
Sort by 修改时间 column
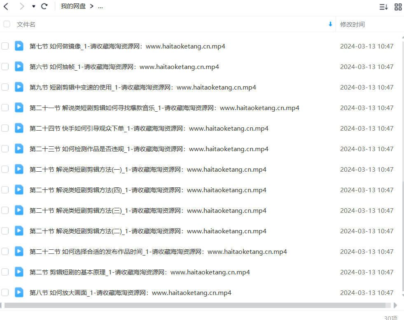click(x=352, y=24)
